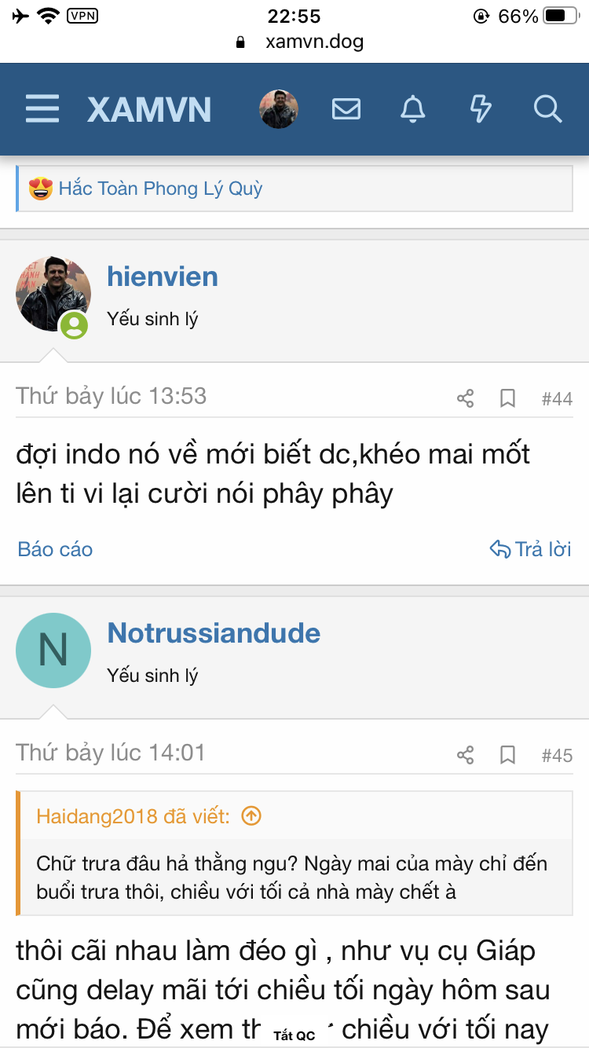The image size is (589, 1048).
Task: Tap hienvien's avatar thumbnail in post
Action: (53, 294)
